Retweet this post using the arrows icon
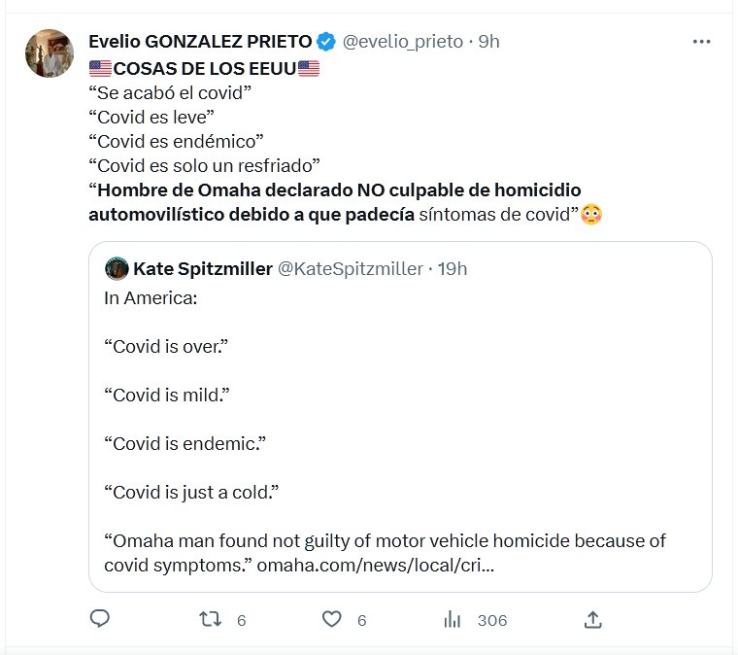The image size is (738, 655). coord(210,619)
